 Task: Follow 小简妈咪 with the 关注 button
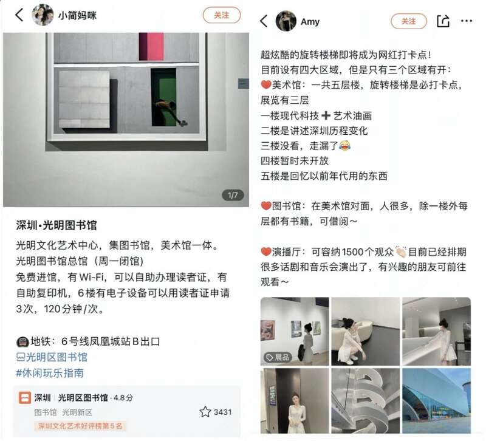(222, 15)
